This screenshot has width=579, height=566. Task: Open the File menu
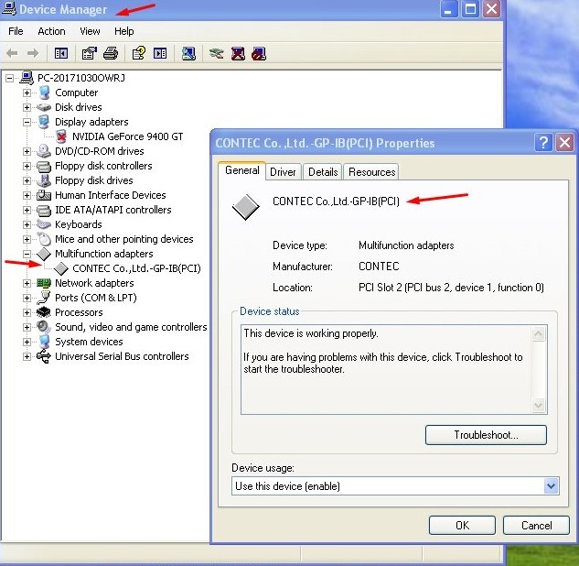tap(16, 31)
